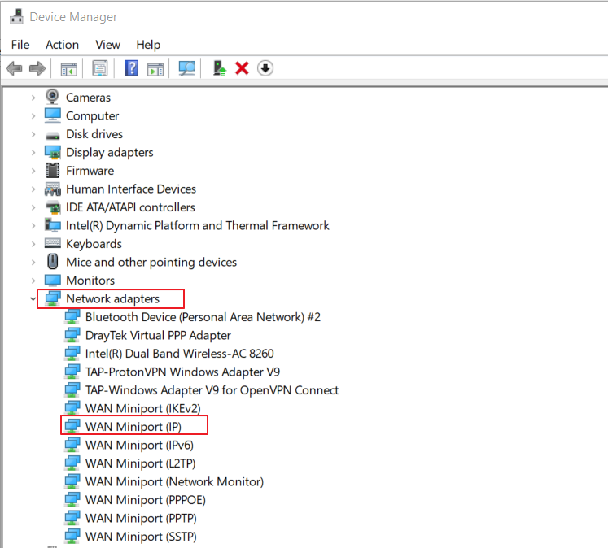Viewport: 608px width, 548px height.
Task: Select WAN Miniport (L2TP)
Action: (x=140, y=463)
